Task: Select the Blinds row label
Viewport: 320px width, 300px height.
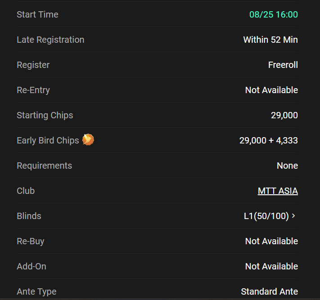Action: (29, 216)
